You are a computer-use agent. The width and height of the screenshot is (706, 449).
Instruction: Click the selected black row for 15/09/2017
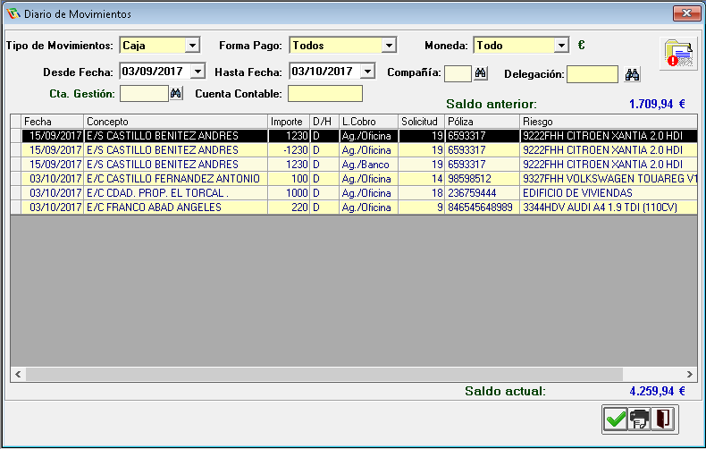(x=354, y=136)
